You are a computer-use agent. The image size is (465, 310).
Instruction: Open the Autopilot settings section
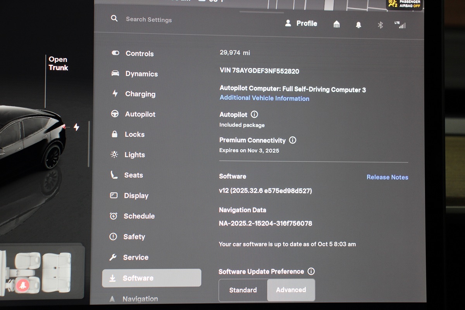[x=140, y=114]
